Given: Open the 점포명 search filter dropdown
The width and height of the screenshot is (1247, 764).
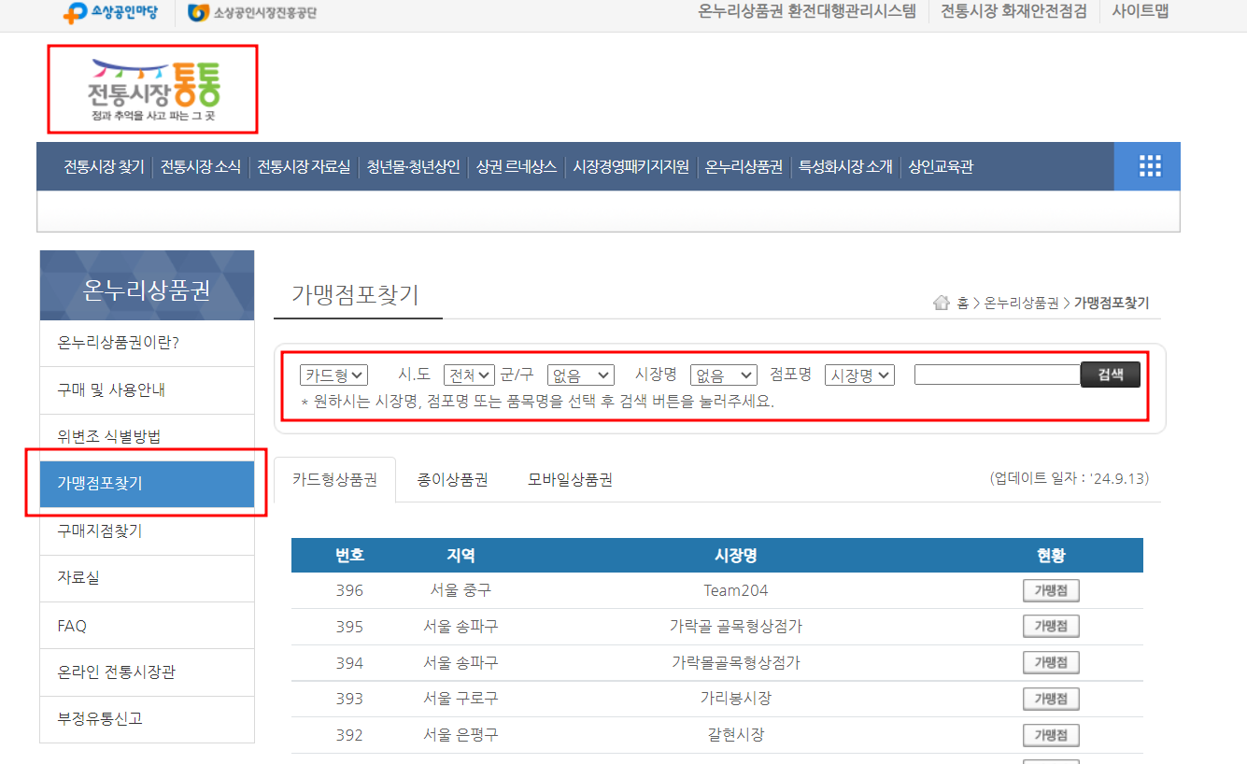Looking at the screenshot, I should 858,375.
